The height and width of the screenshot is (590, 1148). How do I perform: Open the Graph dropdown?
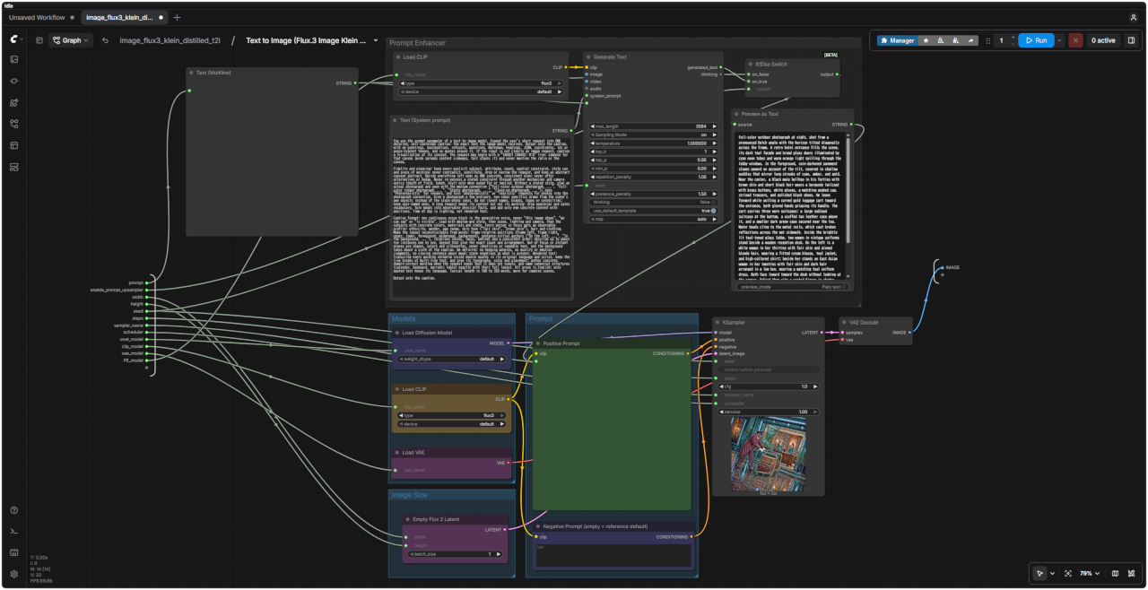(71, 40)
